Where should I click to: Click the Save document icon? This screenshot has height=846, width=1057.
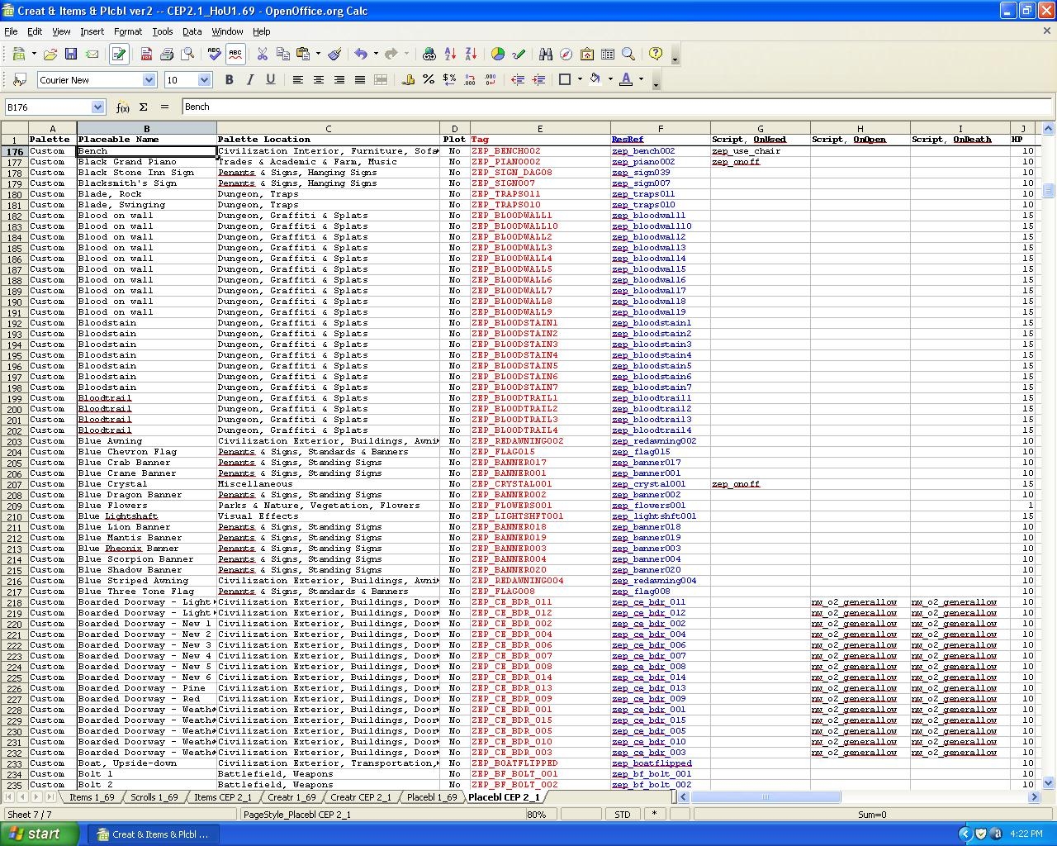71,55
